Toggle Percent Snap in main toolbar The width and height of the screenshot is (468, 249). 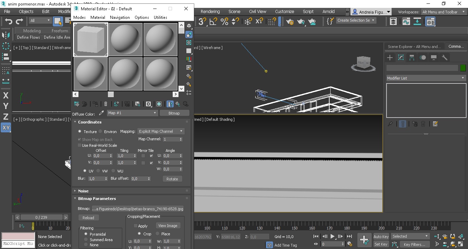click(x=224, y=22)
